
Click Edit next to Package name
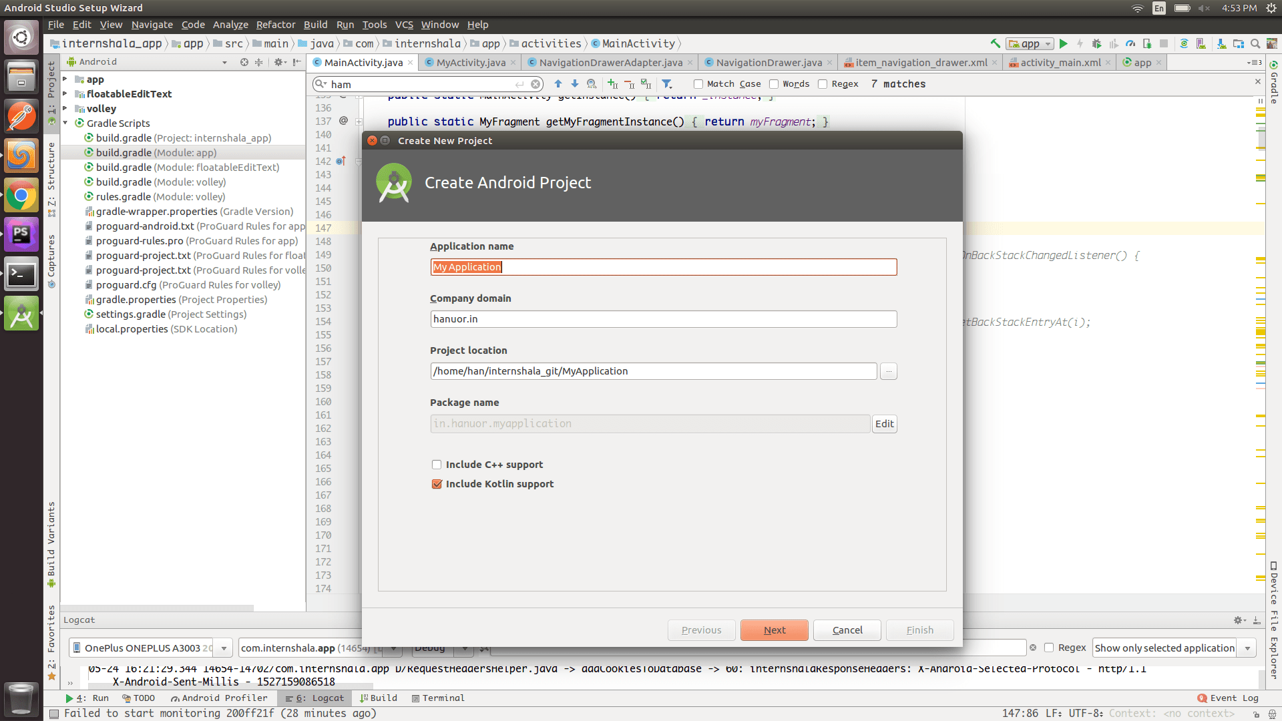click(884, 423)
